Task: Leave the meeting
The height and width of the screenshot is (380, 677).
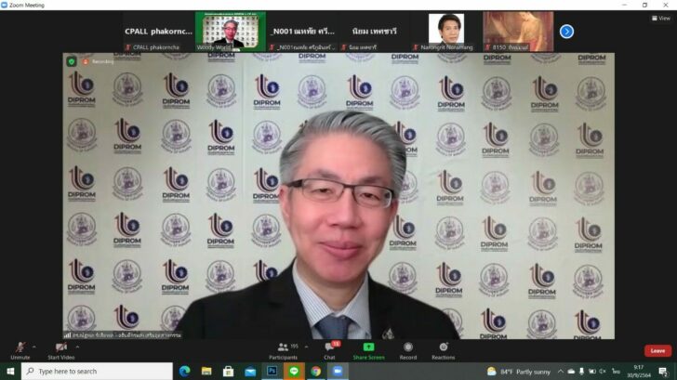Action: (x=657, y=350)
